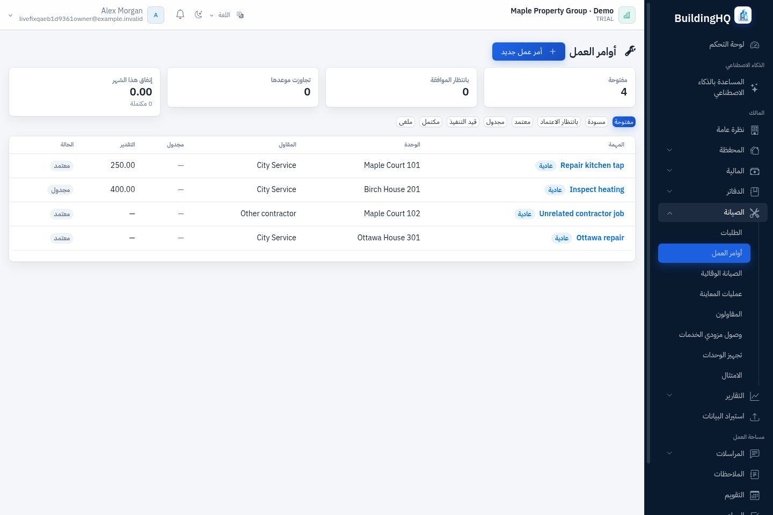Select the مكتمل filter chip
This screenshot has height=515, width=773.
point(431,122)
